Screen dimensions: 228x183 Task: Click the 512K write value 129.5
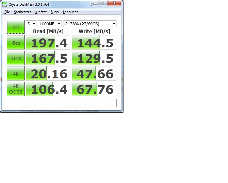(x=94, y=58)
